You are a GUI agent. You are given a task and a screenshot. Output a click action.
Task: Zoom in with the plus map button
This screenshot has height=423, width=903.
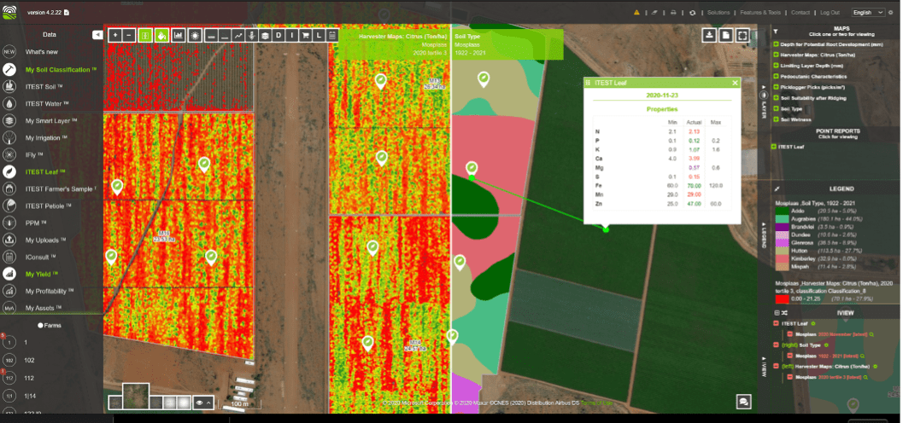pyautogui.click(x=115, y=35)
